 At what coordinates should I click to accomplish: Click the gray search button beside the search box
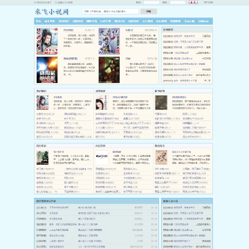pos(149,11)
